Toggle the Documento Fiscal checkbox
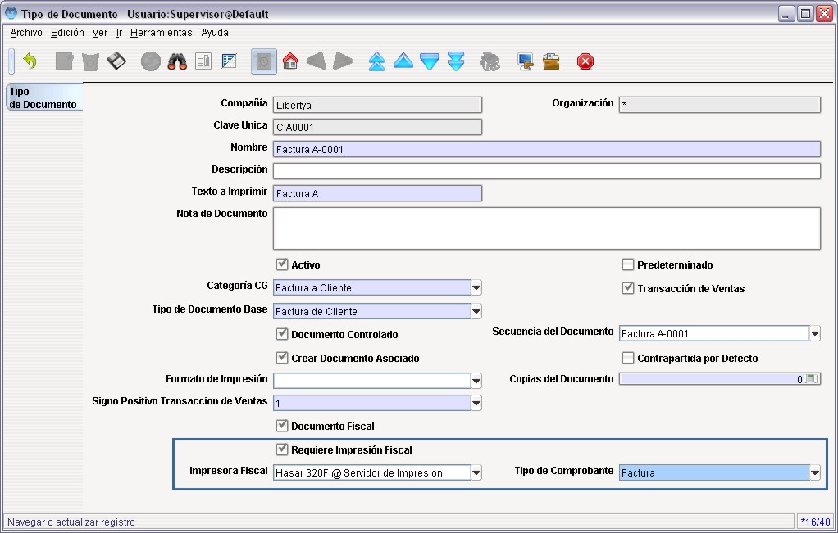 point(281,426)
